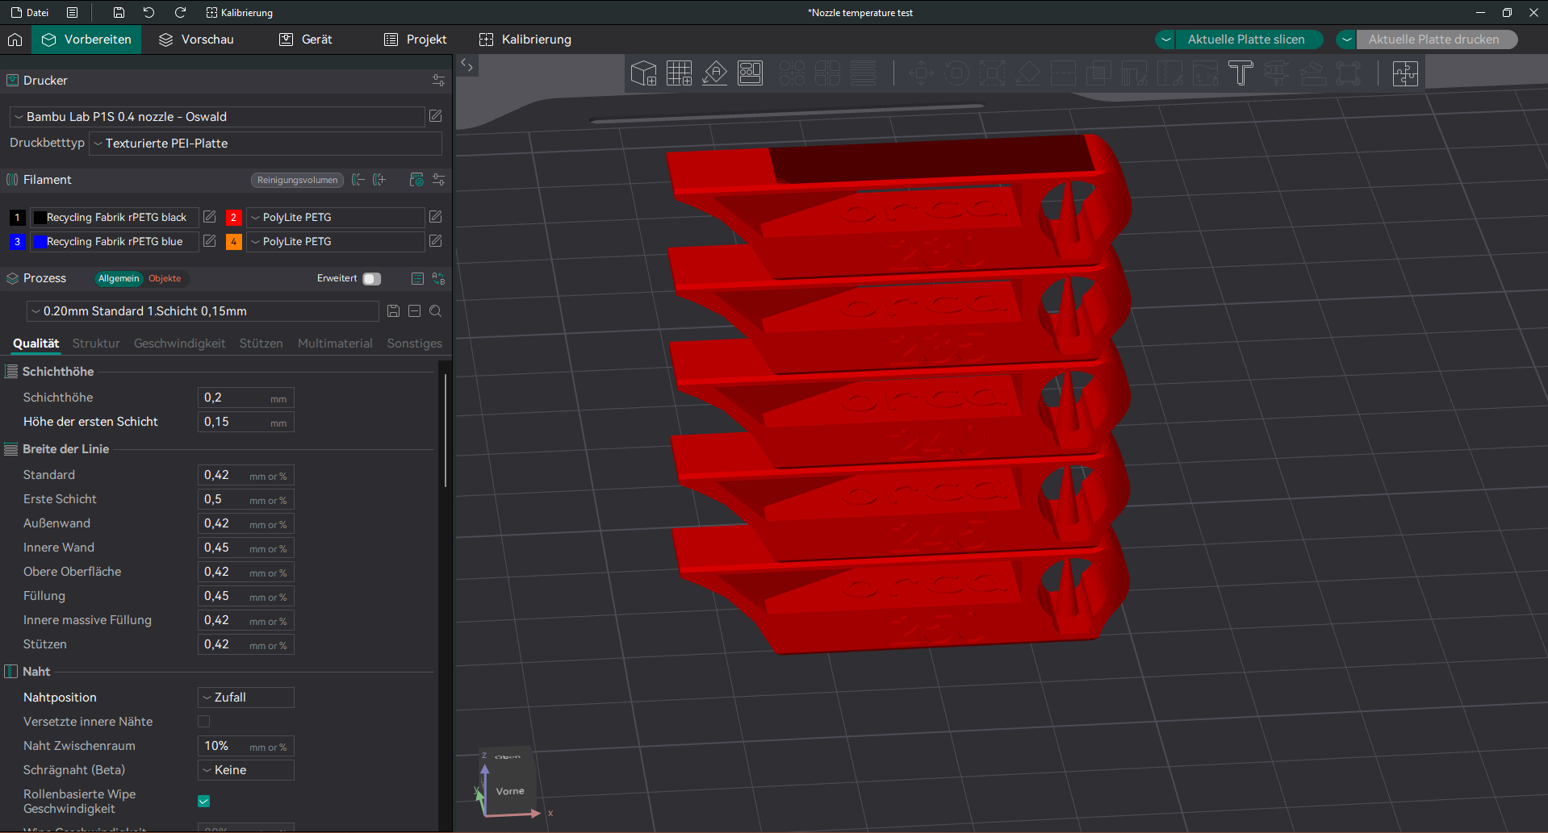Expand the Texturierte PEI-Platte bed type dropdown
This screenshot has width=1548, height=833.
pyautogui.click(x=265, y=144)
